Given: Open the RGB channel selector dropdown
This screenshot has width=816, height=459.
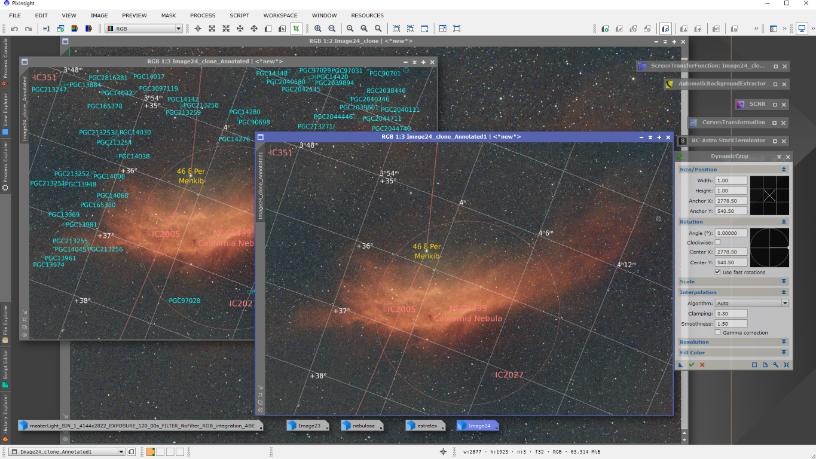Looking at the screenshot, I should coord(143,29).
